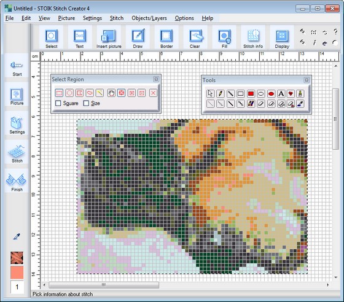
Task: Click the horizontal scrollbar right arrow
Action: point(328,285)
